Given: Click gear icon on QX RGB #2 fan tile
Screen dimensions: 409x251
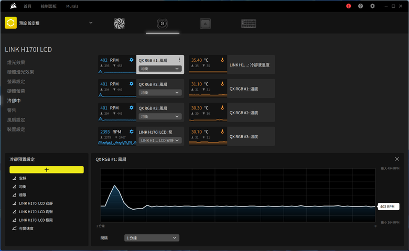Looking at the screenshot, I should point(132,84).
